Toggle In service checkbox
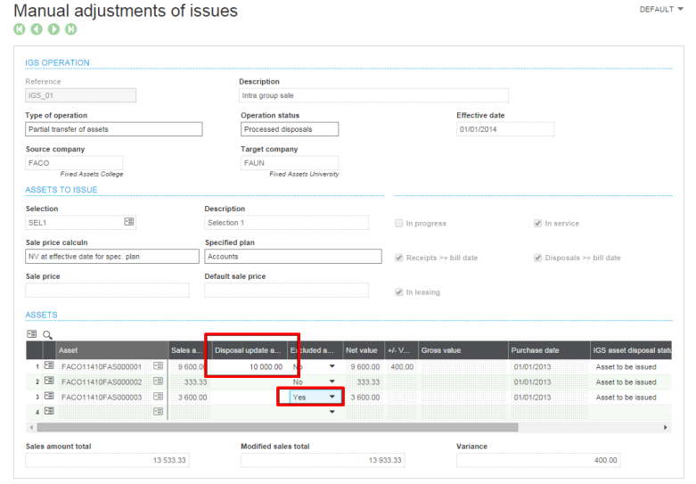The width and height of the screenshot is (696, 484). pos(537,224)
